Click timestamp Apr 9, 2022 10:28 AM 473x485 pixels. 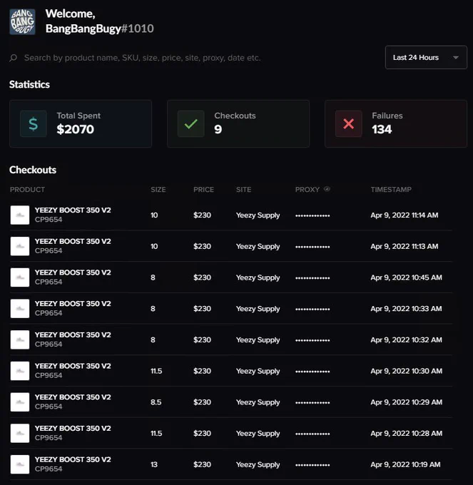pos(406,434)
